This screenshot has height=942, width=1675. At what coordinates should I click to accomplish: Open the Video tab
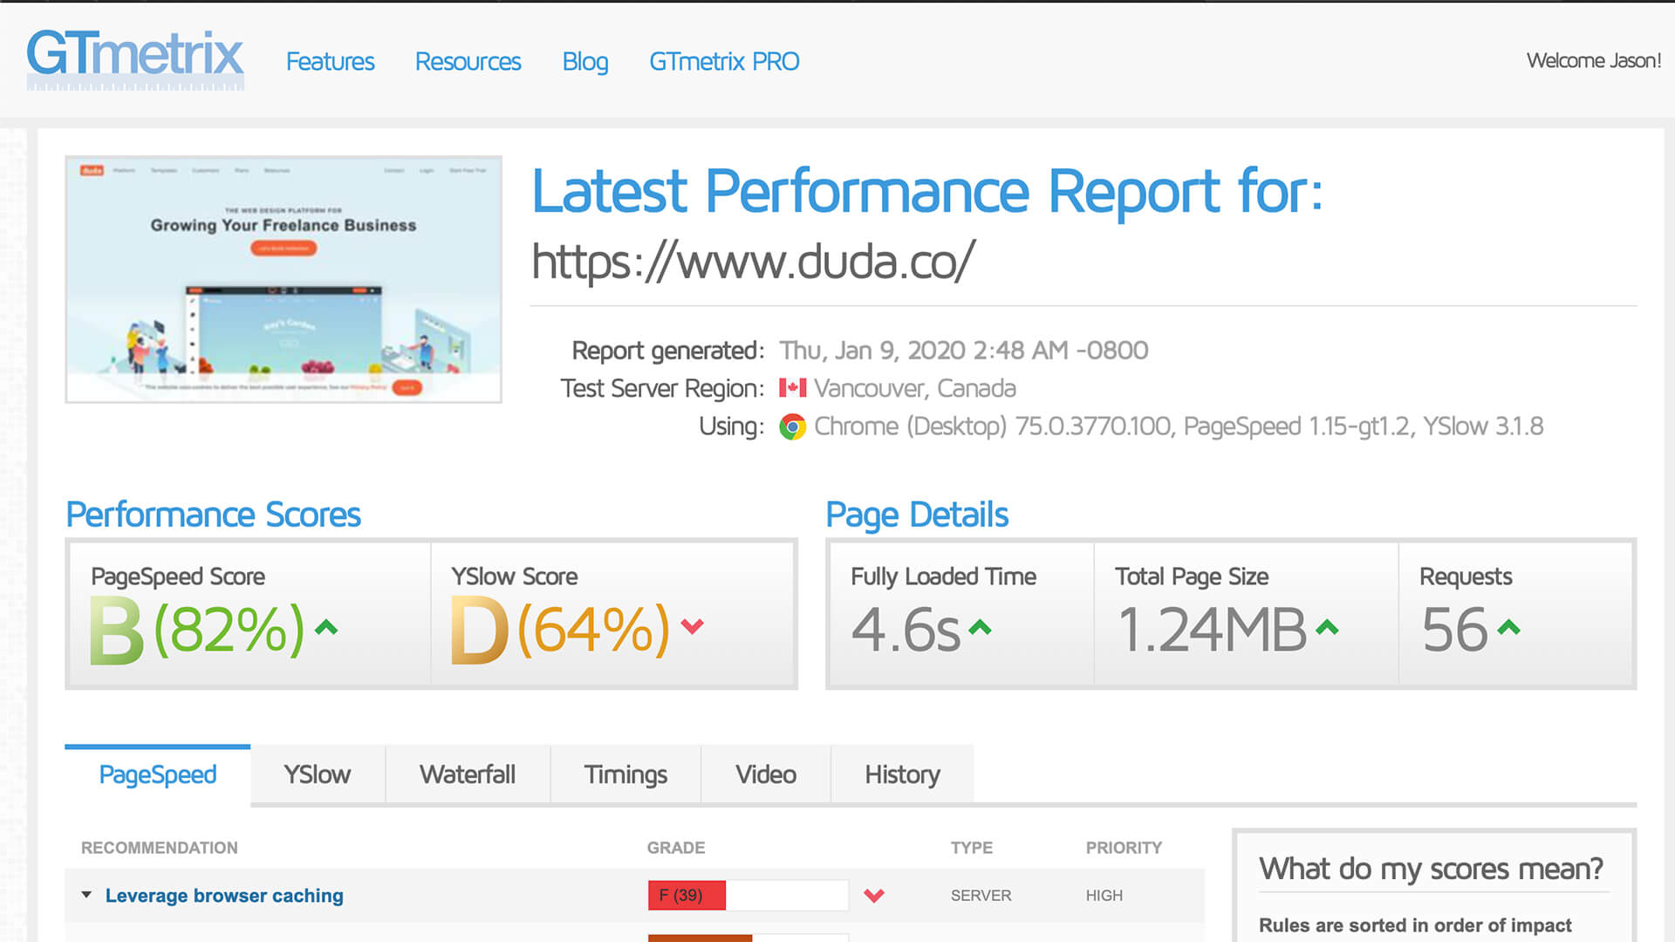tap(766, 775)
